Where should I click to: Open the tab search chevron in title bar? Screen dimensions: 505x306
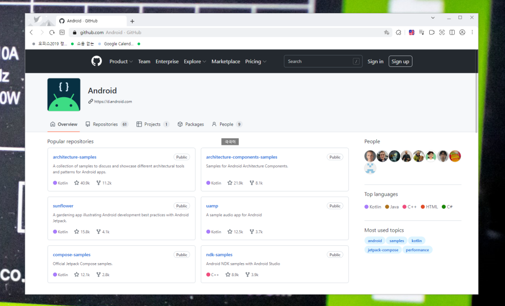(x=433, y=18)
